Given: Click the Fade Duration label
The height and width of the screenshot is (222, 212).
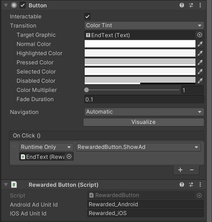Looking at the screenshot, I should [x=35, y=99].
